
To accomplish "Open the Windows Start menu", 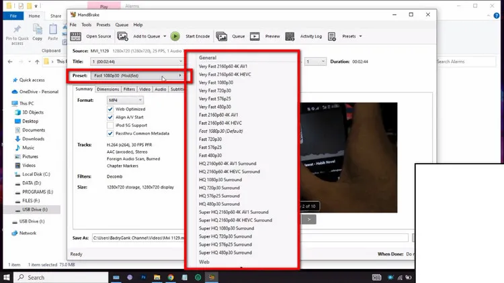I will click(x=7, y=277).
